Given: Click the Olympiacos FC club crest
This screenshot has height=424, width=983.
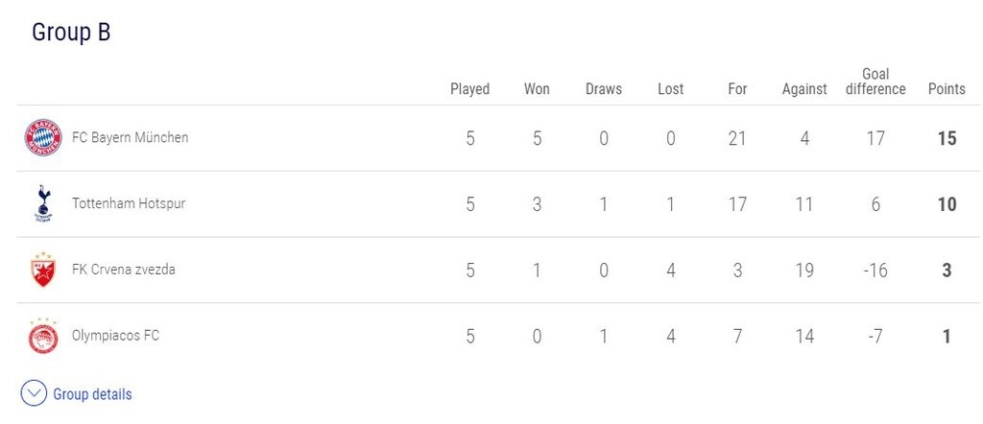Looking at the screenshot, I should click(42, 336).
